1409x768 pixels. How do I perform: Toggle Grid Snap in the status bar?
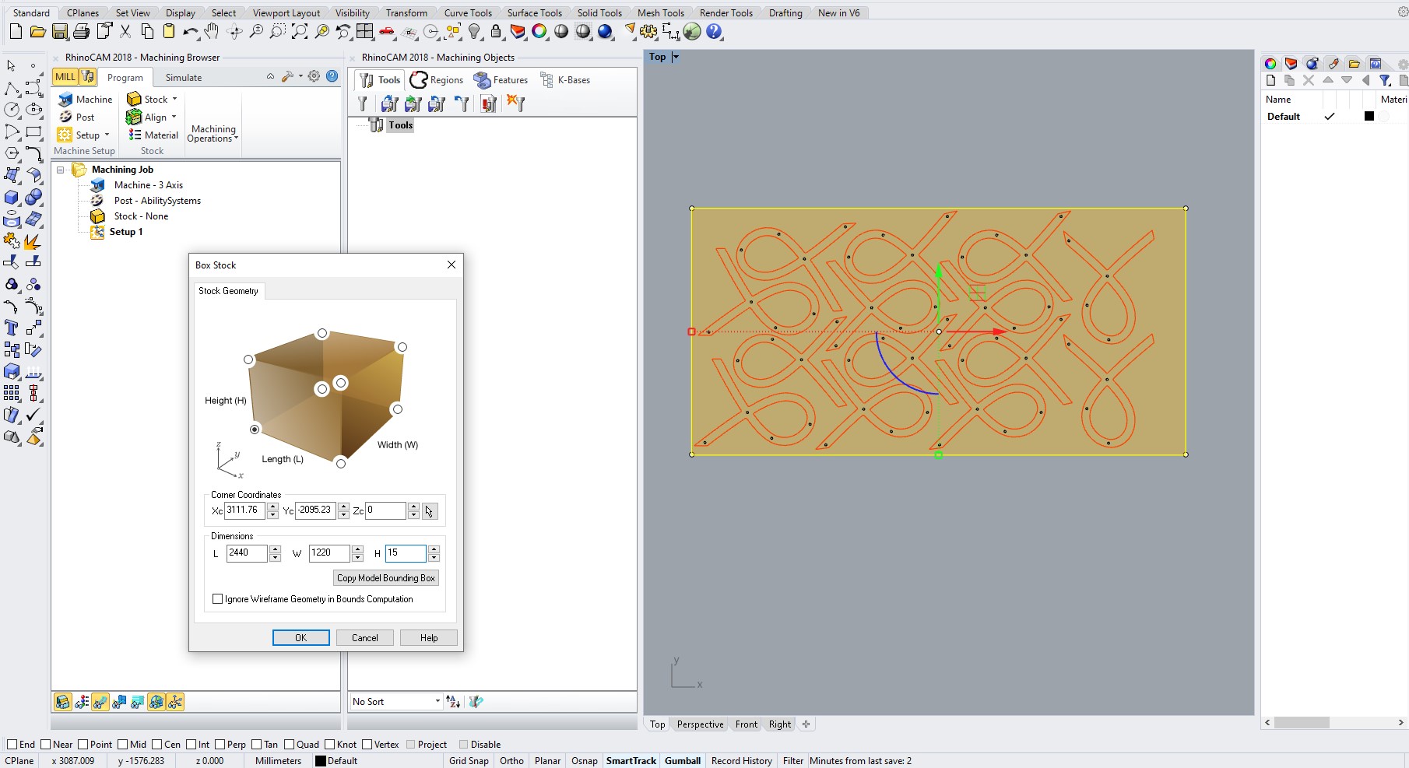(469, 761)
